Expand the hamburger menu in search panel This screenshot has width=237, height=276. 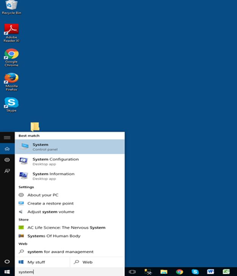tap(7, 137)
